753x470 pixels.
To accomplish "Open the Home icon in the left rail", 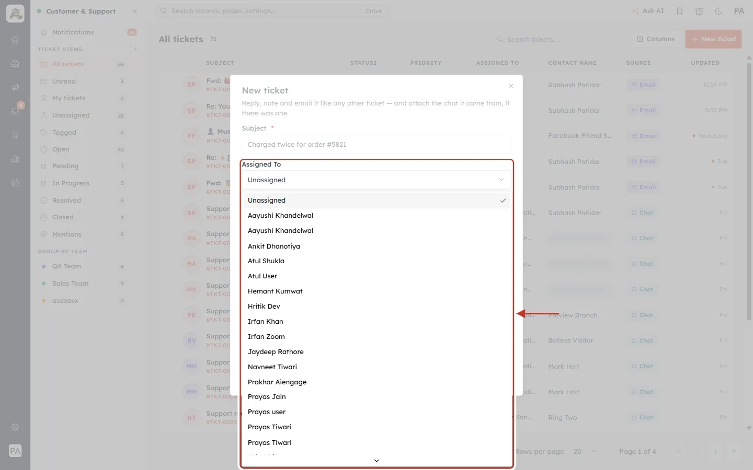I will click(x=15, y=40).
